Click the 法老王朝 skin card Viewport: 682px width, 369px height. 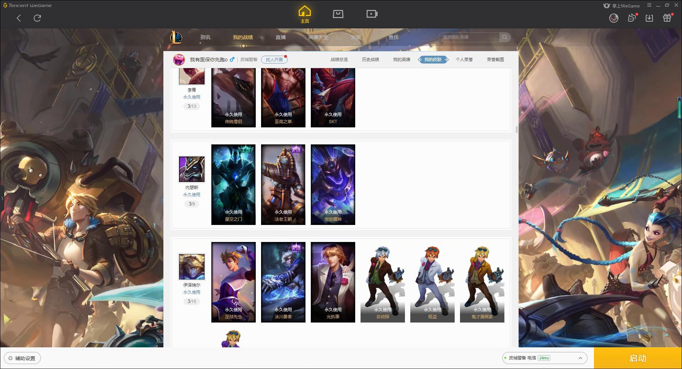pos(283,184)
